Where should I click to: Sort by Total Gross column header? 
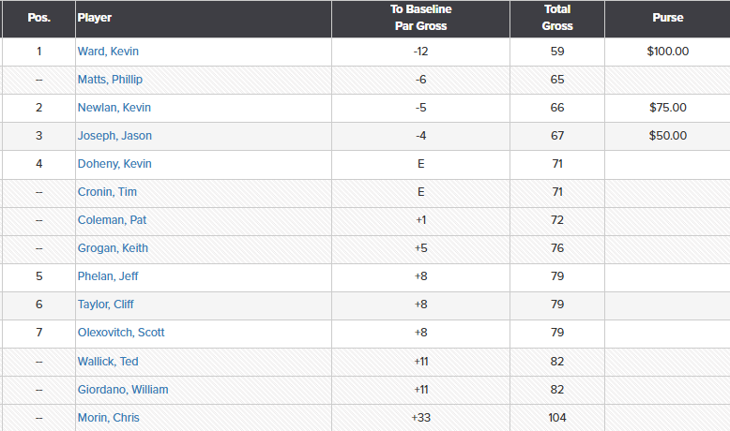tap(557, 19)
